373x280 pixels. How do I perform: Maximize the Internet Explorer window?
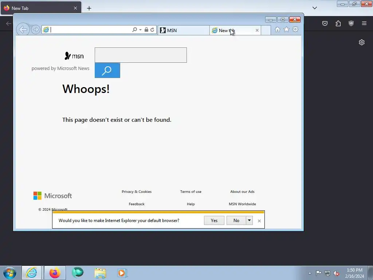click(283, 20)
